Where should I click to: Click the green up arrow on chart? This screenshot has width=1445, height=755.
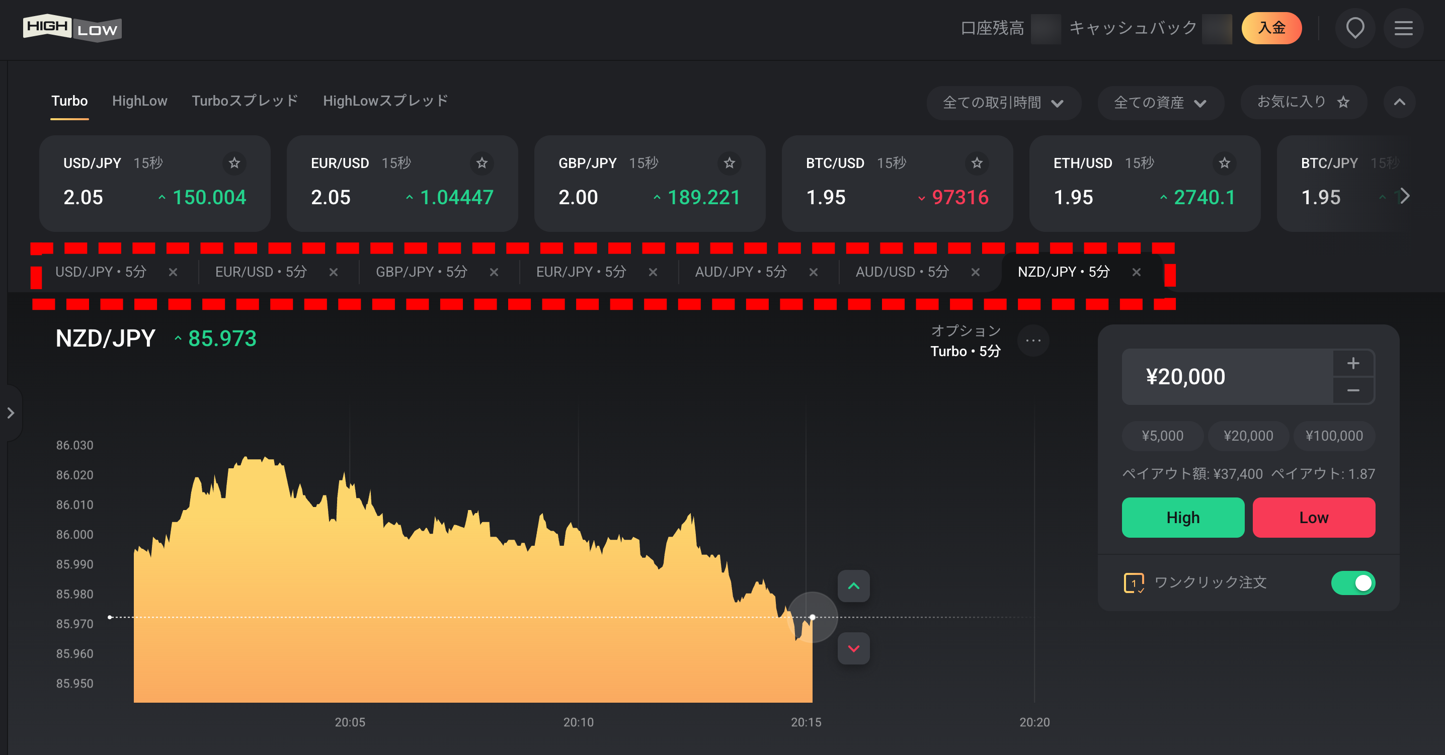[854, 586]
